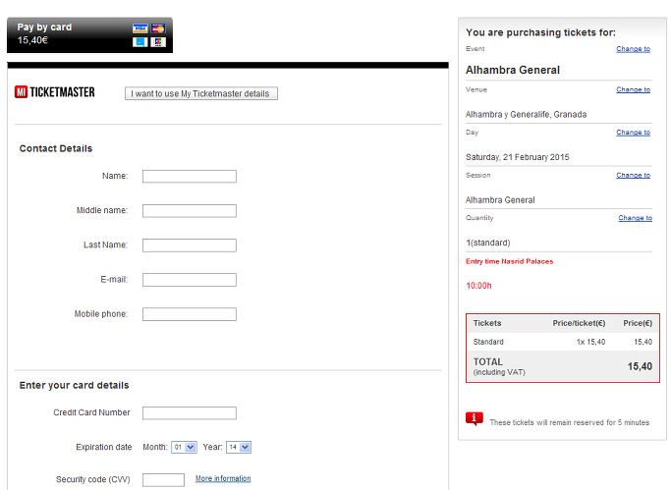Click the JCB card icon
Screen dimensions: 671x490
pos(158,42)
